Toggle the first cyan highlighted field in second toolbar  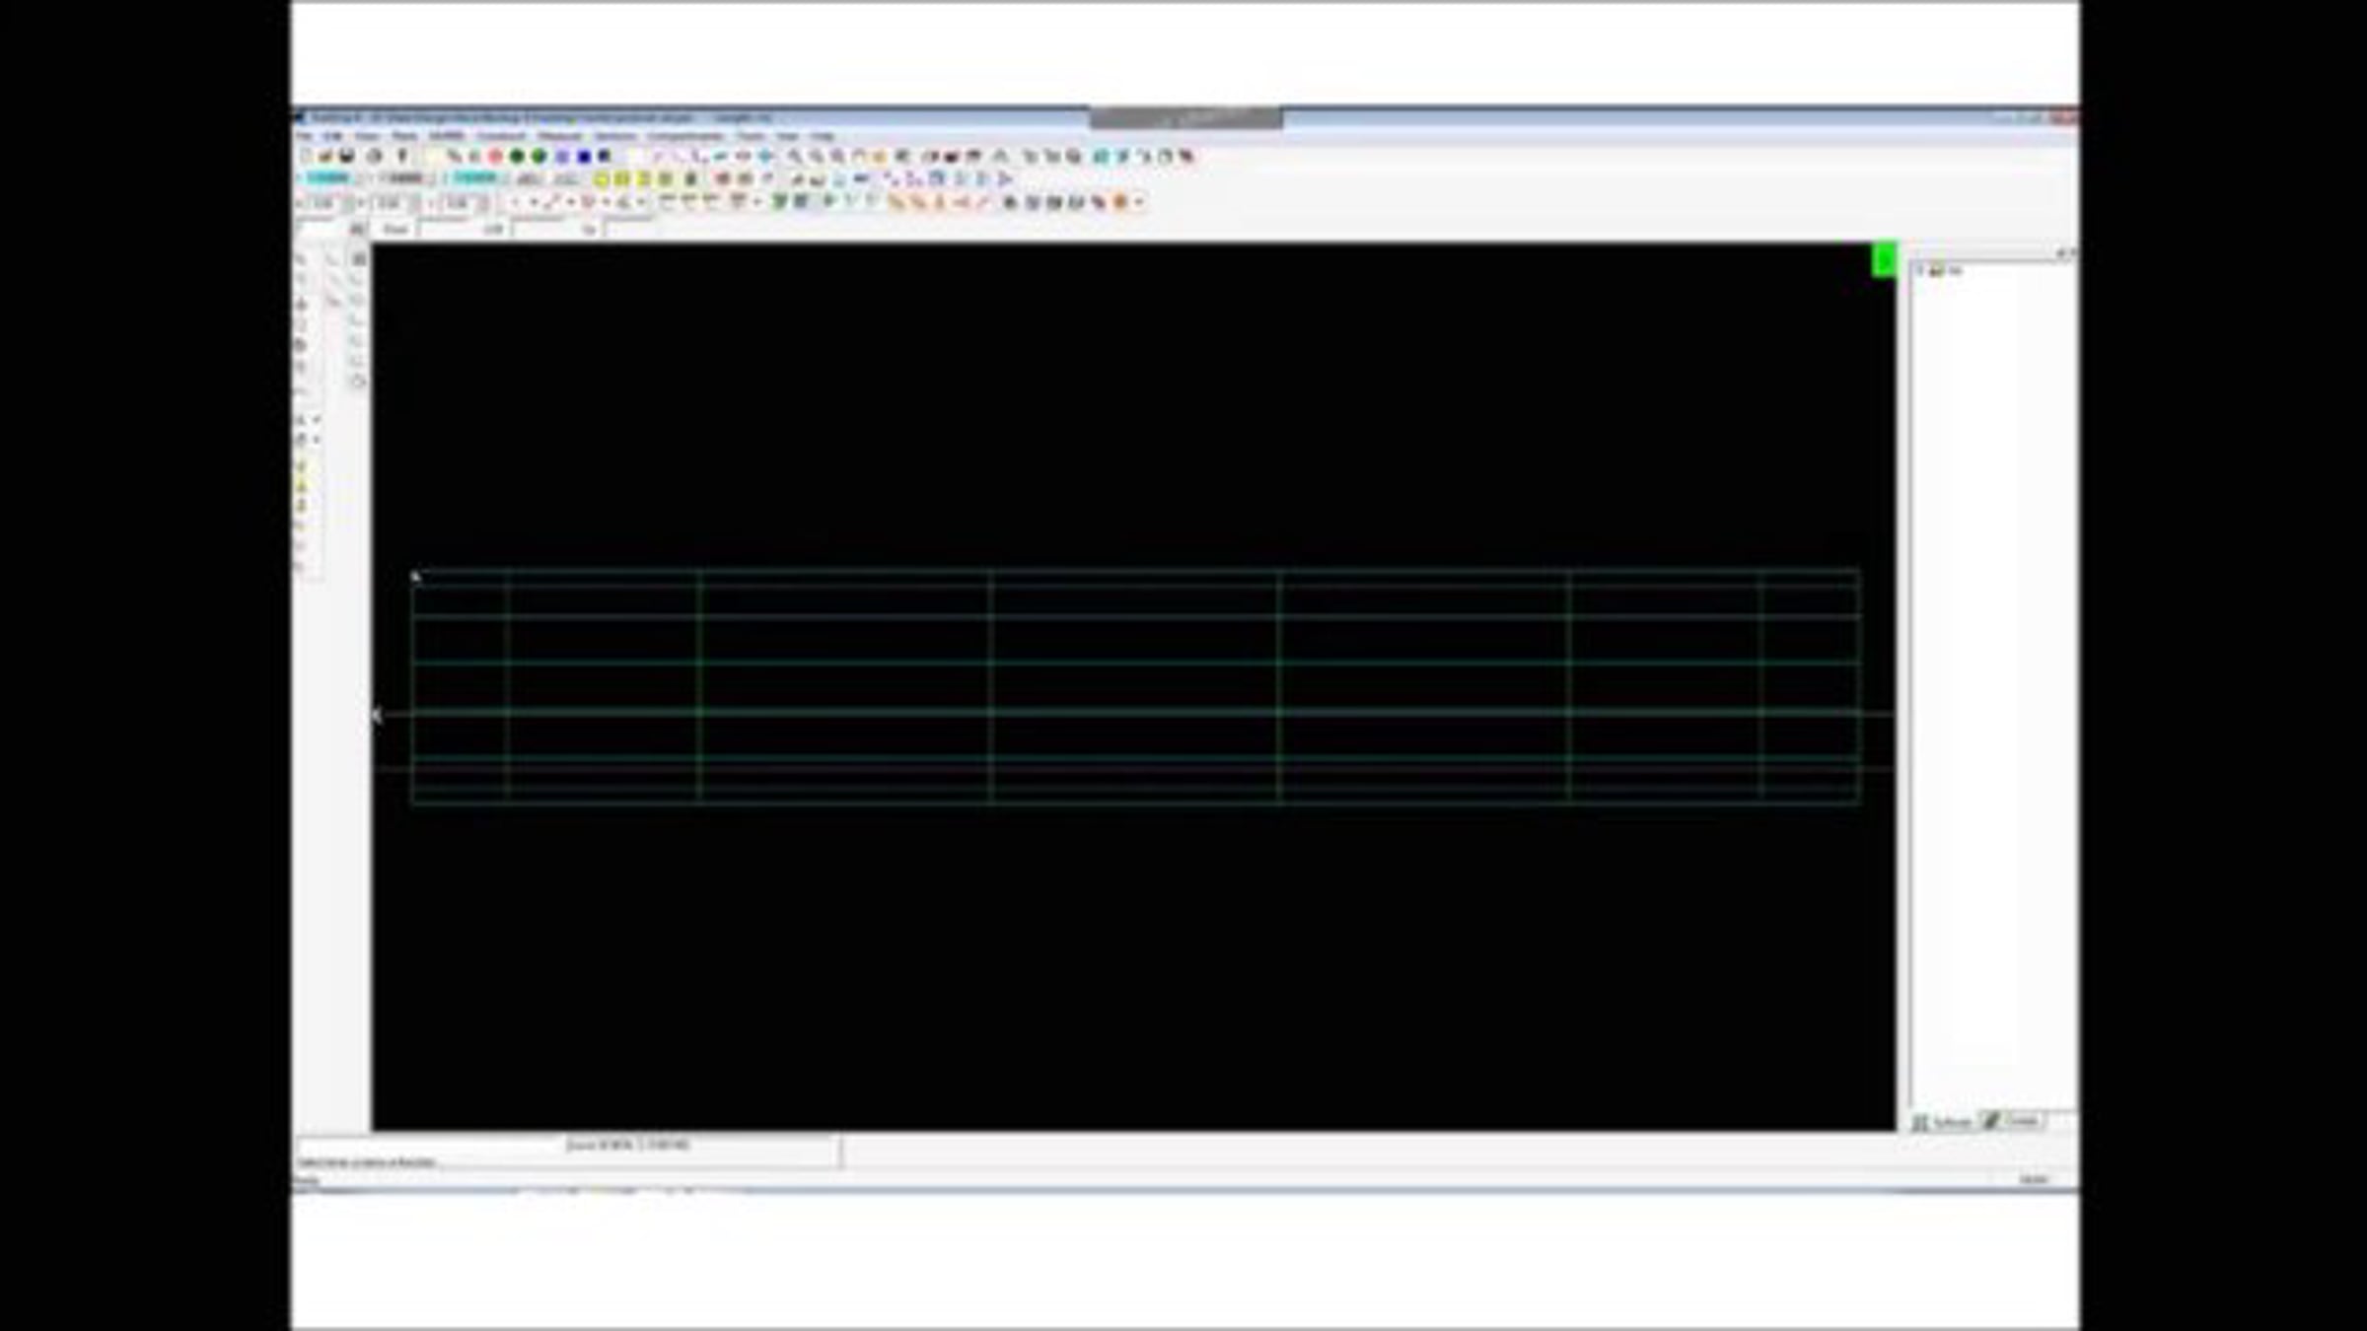[x=328, y=178]
